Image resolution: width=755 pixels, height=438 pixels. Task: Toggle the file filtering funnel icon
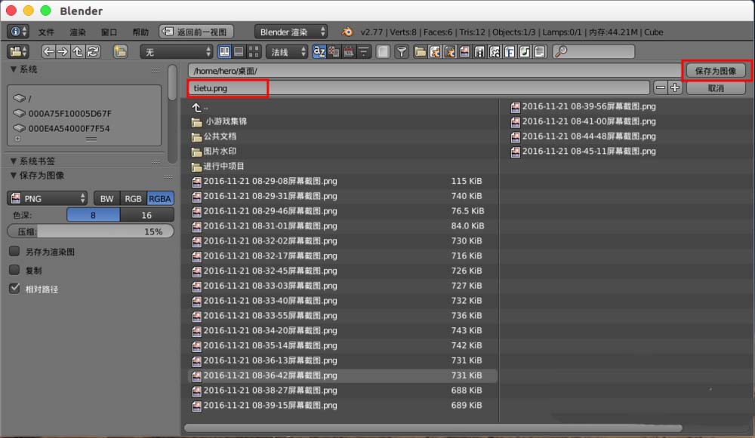click(400, 51)
